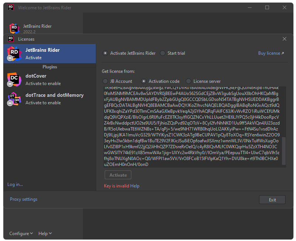Open the Help dropdown on the Welcome screen
This screenshot has height=241, width=296.
pos(45,234)
